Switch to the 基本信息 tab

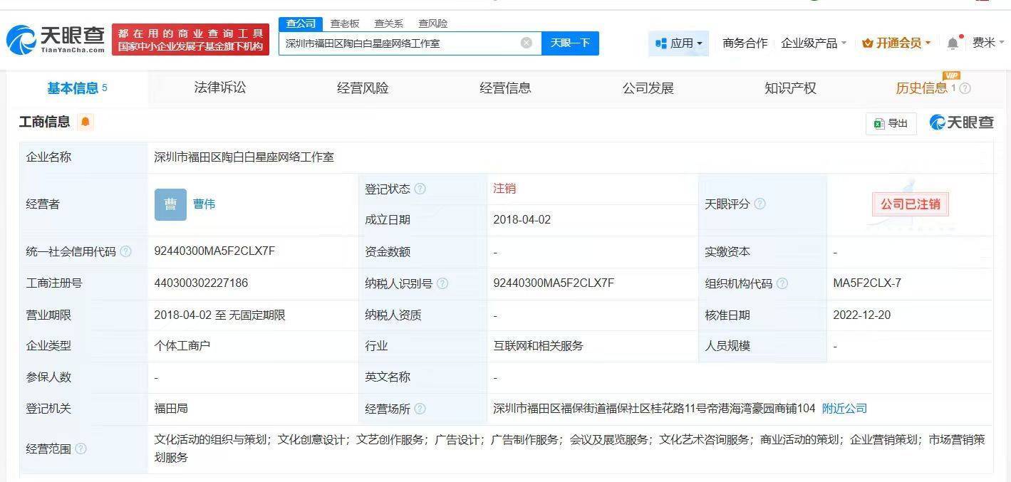77,88
